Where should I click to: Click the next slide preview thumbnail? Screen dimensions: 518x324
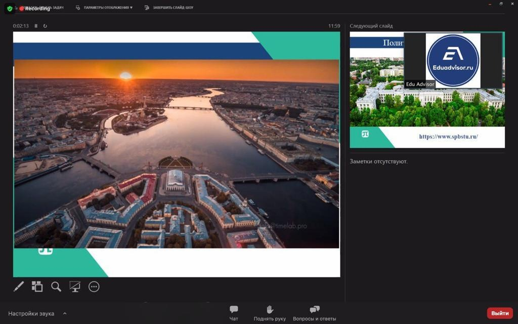tap(427, 90)
